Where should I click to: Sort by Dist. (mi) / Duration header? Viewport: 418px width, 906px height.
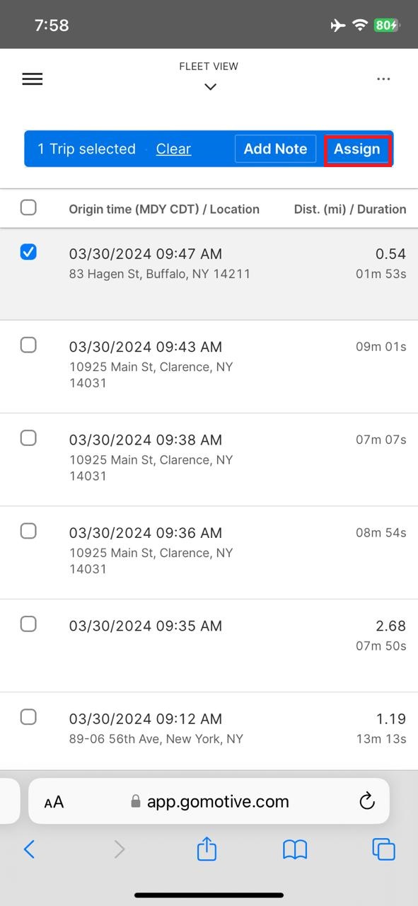(350, 209)
